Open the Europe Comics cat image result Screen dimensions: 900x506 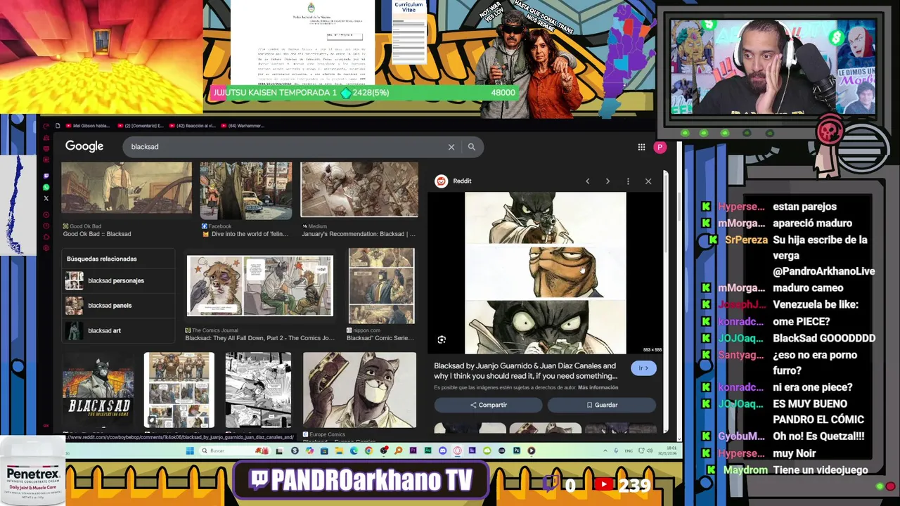(x=359, y=390)
